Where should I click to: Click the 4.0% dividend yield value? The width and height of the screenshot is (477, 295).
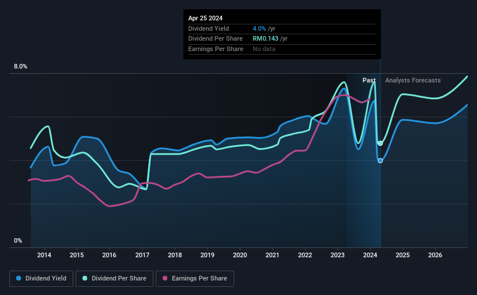click(x=259, y=28)
